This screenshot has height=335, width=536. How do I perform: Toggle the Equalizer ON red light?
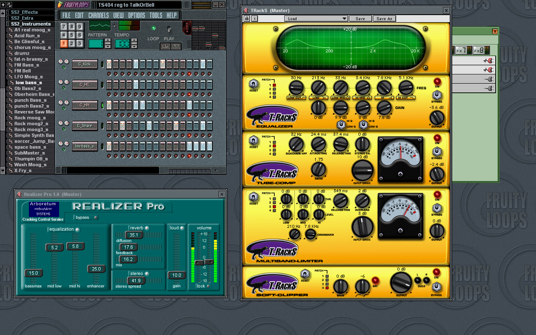(437, 81)
